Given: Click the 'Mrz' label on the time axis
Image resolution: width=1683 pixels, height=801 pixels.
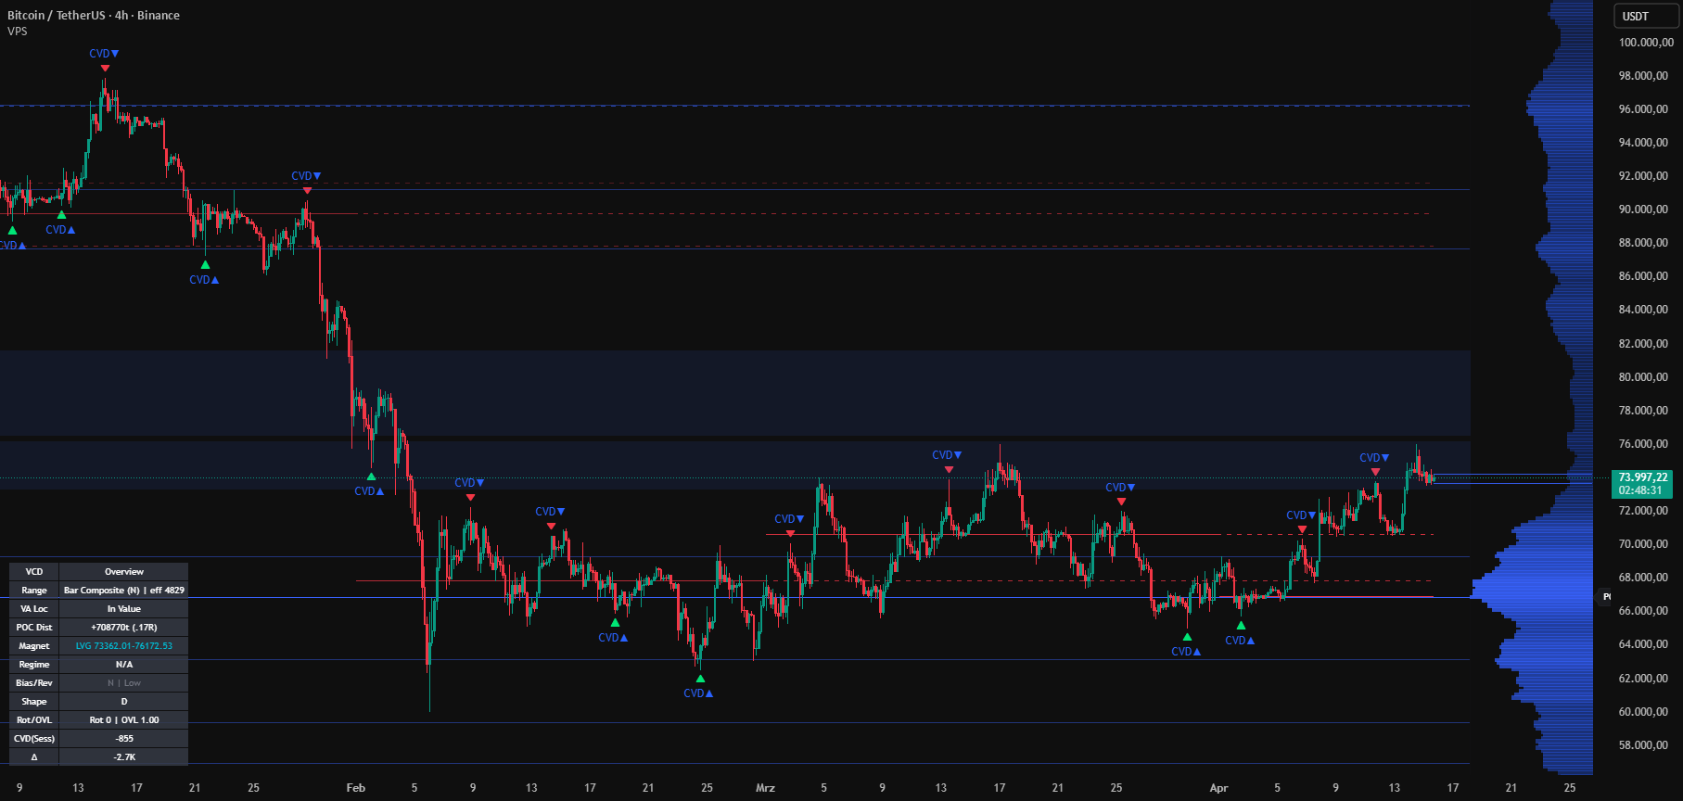Looking at the screenshot, I should (x=765, y=788).
